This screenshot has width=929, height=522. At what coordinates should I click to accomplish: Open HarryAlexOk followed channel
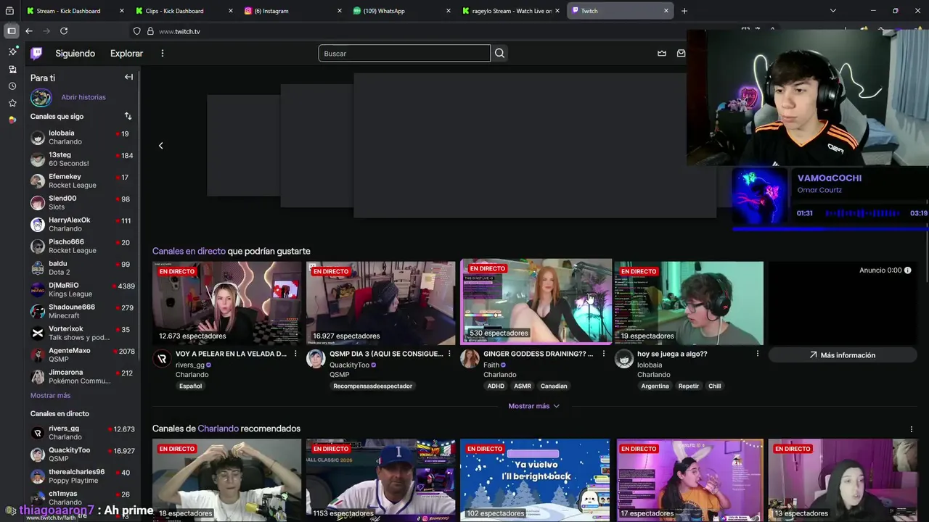point(82,224)
